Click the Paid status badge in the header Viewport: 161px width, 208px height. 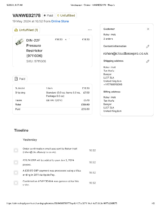tap(48, 15)
